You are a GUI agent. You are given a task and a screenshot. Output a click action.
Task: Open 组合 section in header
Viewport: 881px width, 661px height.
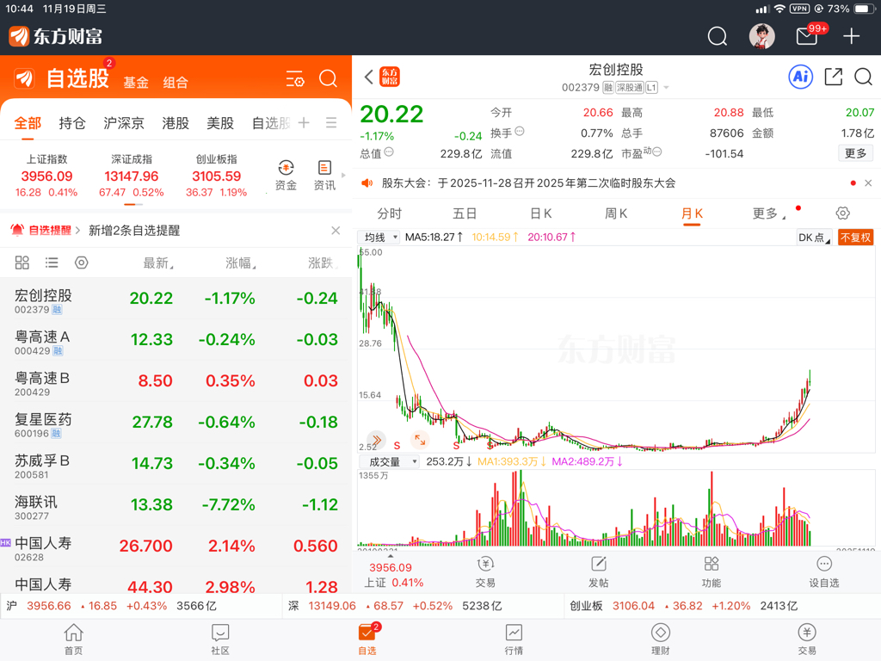[176, 83]
